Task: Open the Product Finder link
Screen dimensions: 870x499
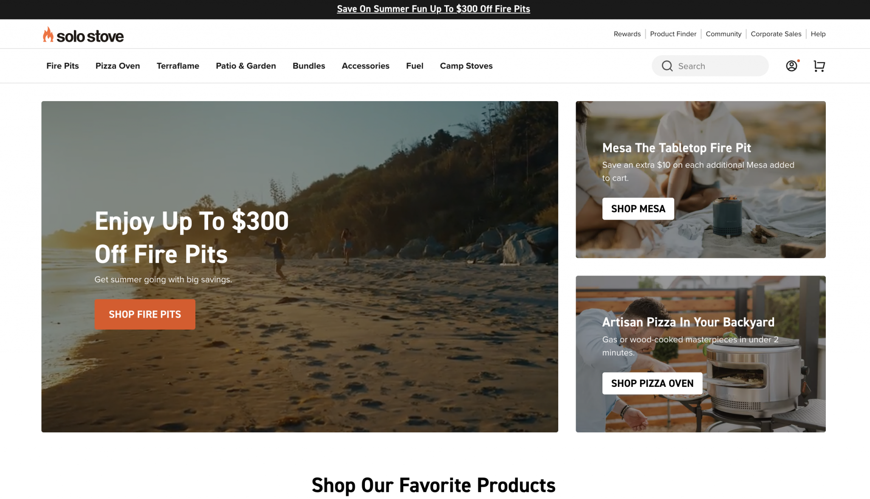Action: pos(673,34)
